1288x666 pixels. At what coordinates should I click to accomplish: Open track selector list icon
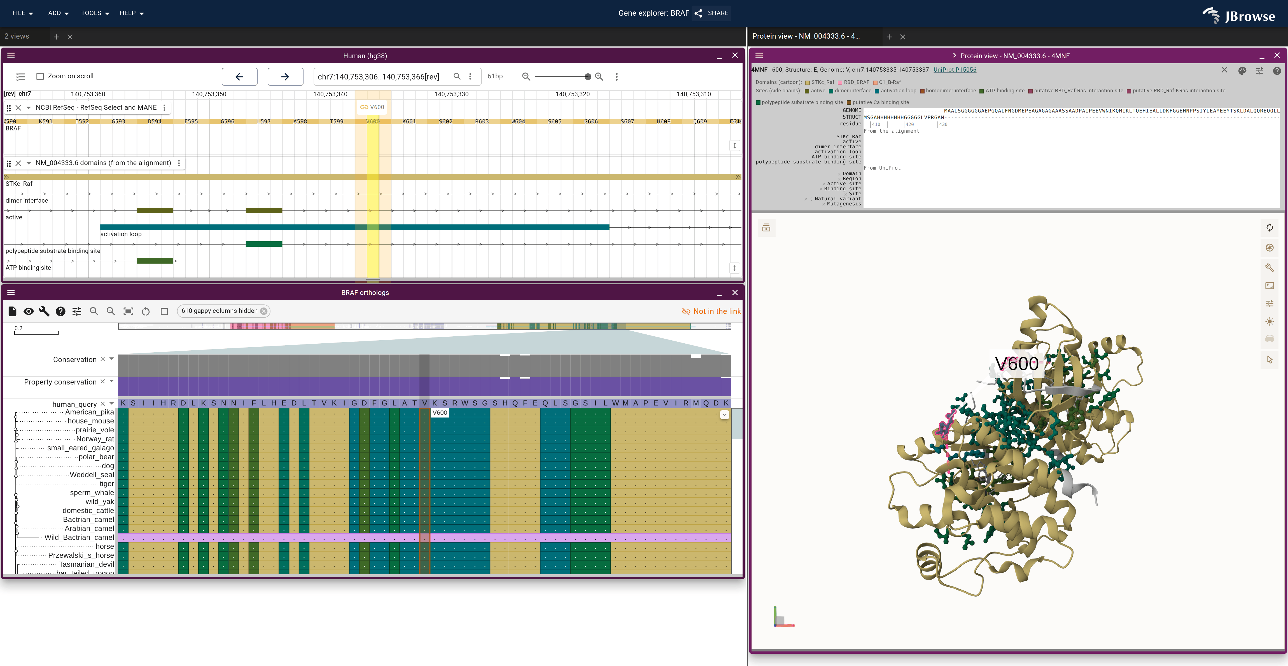pyautogui.click(x=20, y=76)
